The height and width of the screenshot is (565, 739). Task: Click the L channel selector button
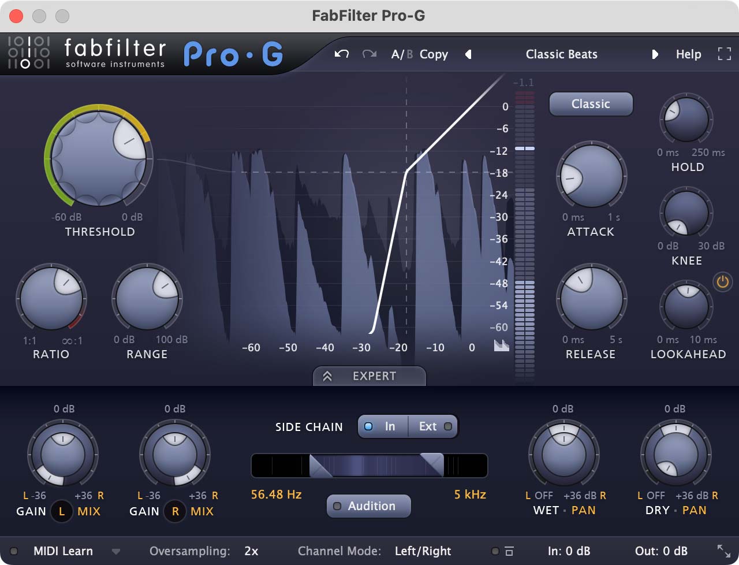pos(62,511)
